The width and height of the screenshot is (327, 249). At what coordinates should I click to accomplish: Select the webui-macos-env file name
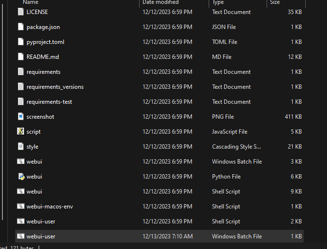pos(50,207)
